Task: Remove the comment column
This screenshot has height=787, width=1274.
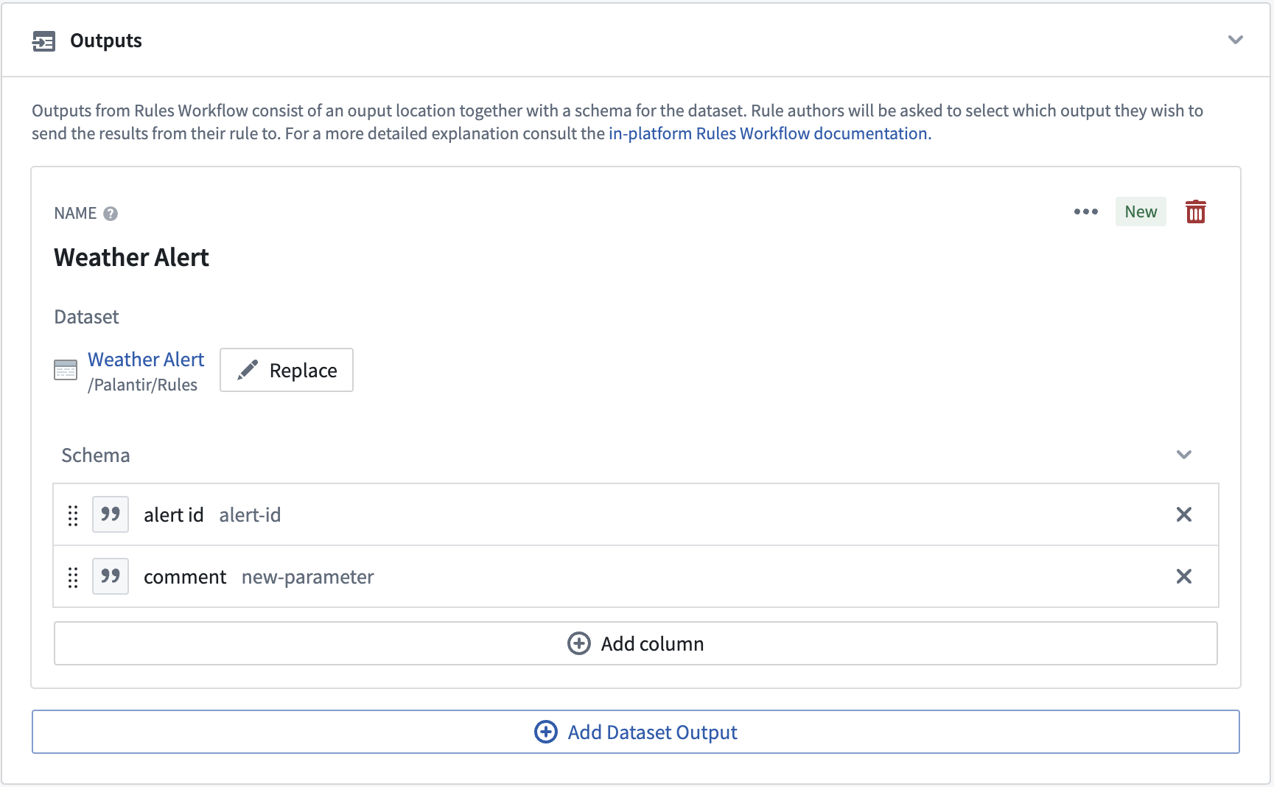Action: pyautogui.click(x=1184, y=576)
